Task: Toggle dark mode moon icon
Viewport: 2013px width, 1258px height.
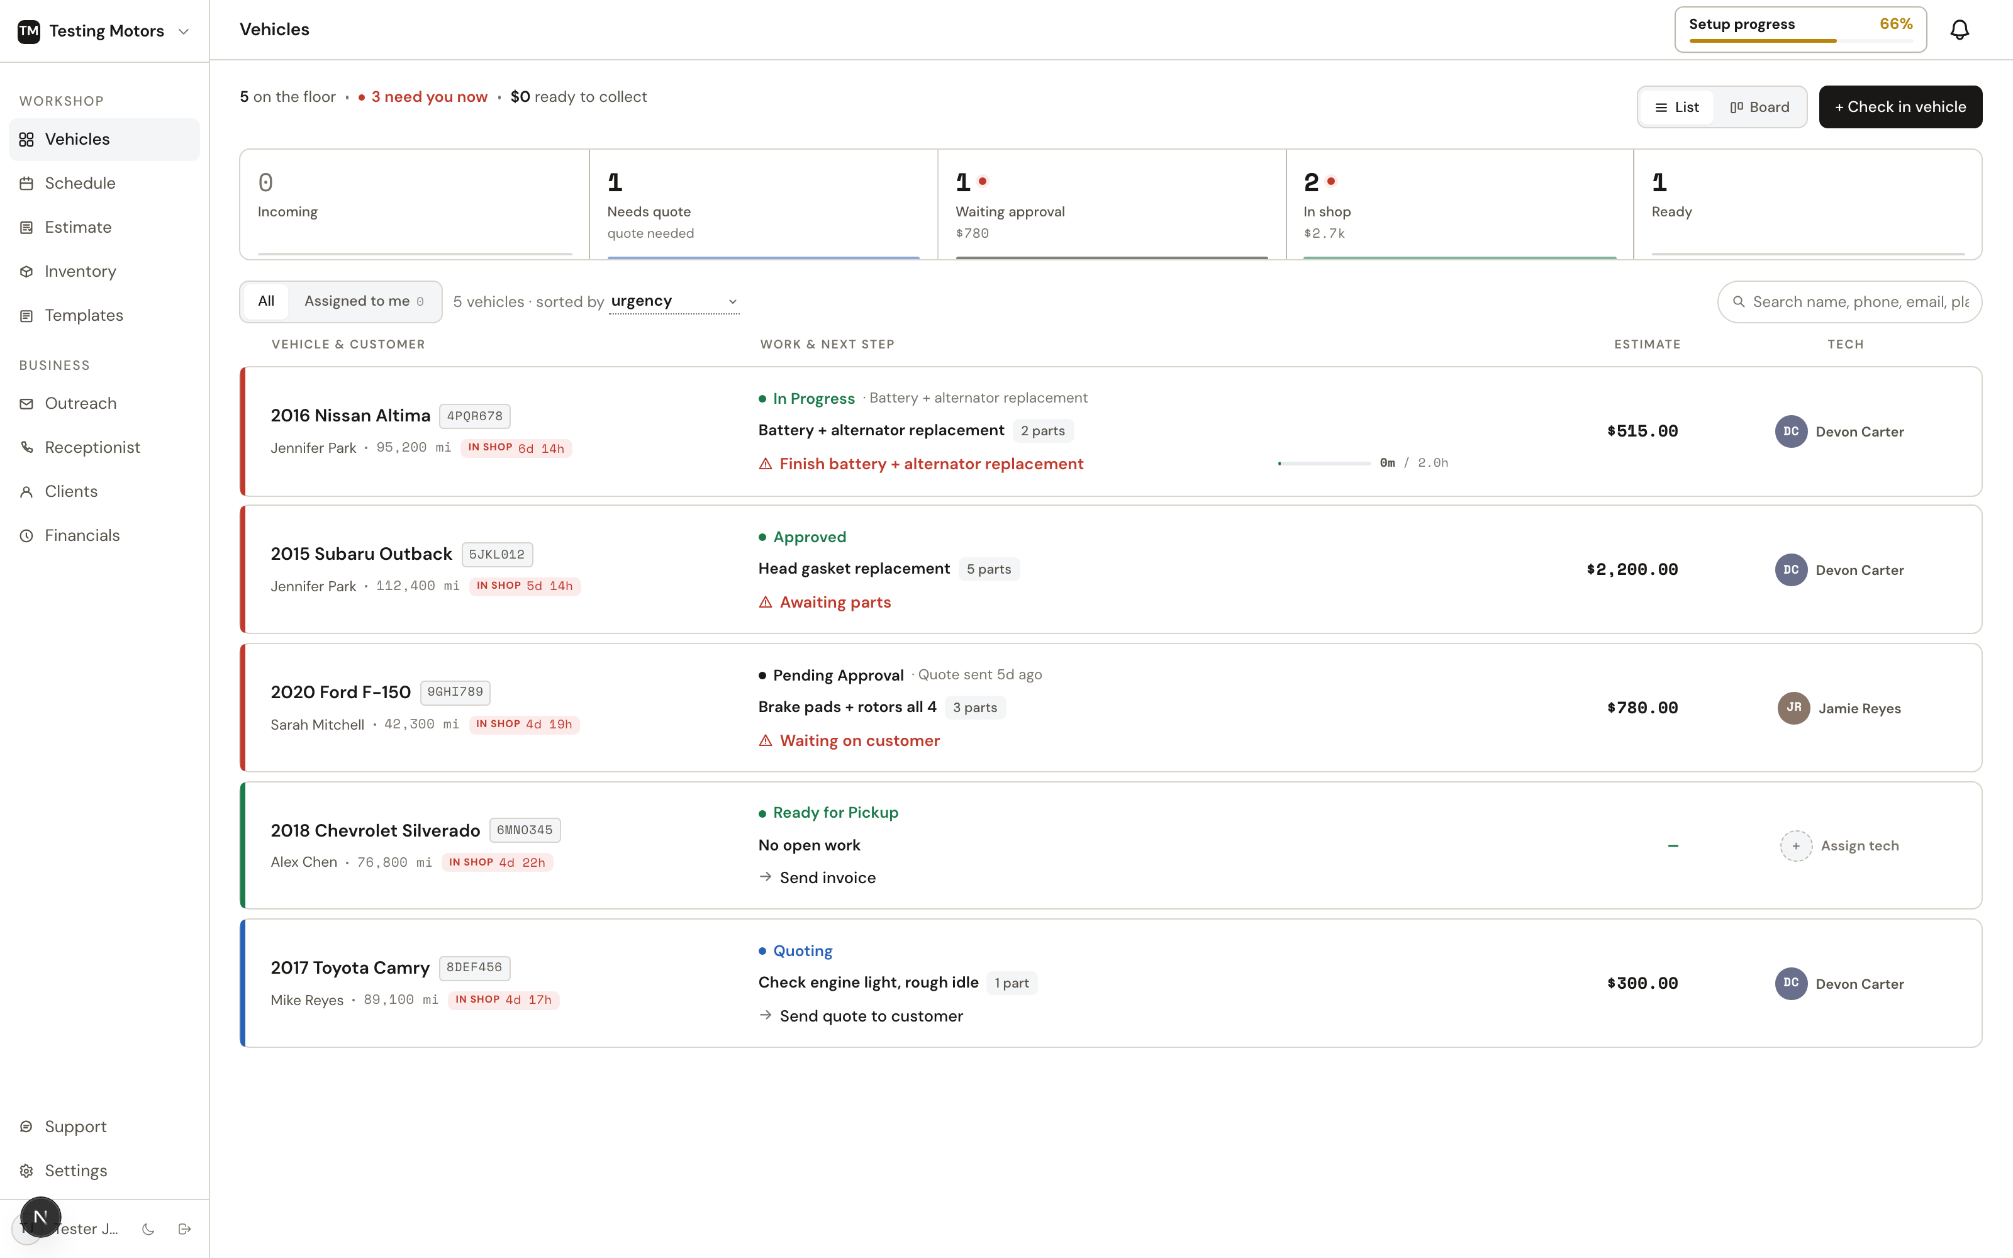Action: pos(148,1229)
